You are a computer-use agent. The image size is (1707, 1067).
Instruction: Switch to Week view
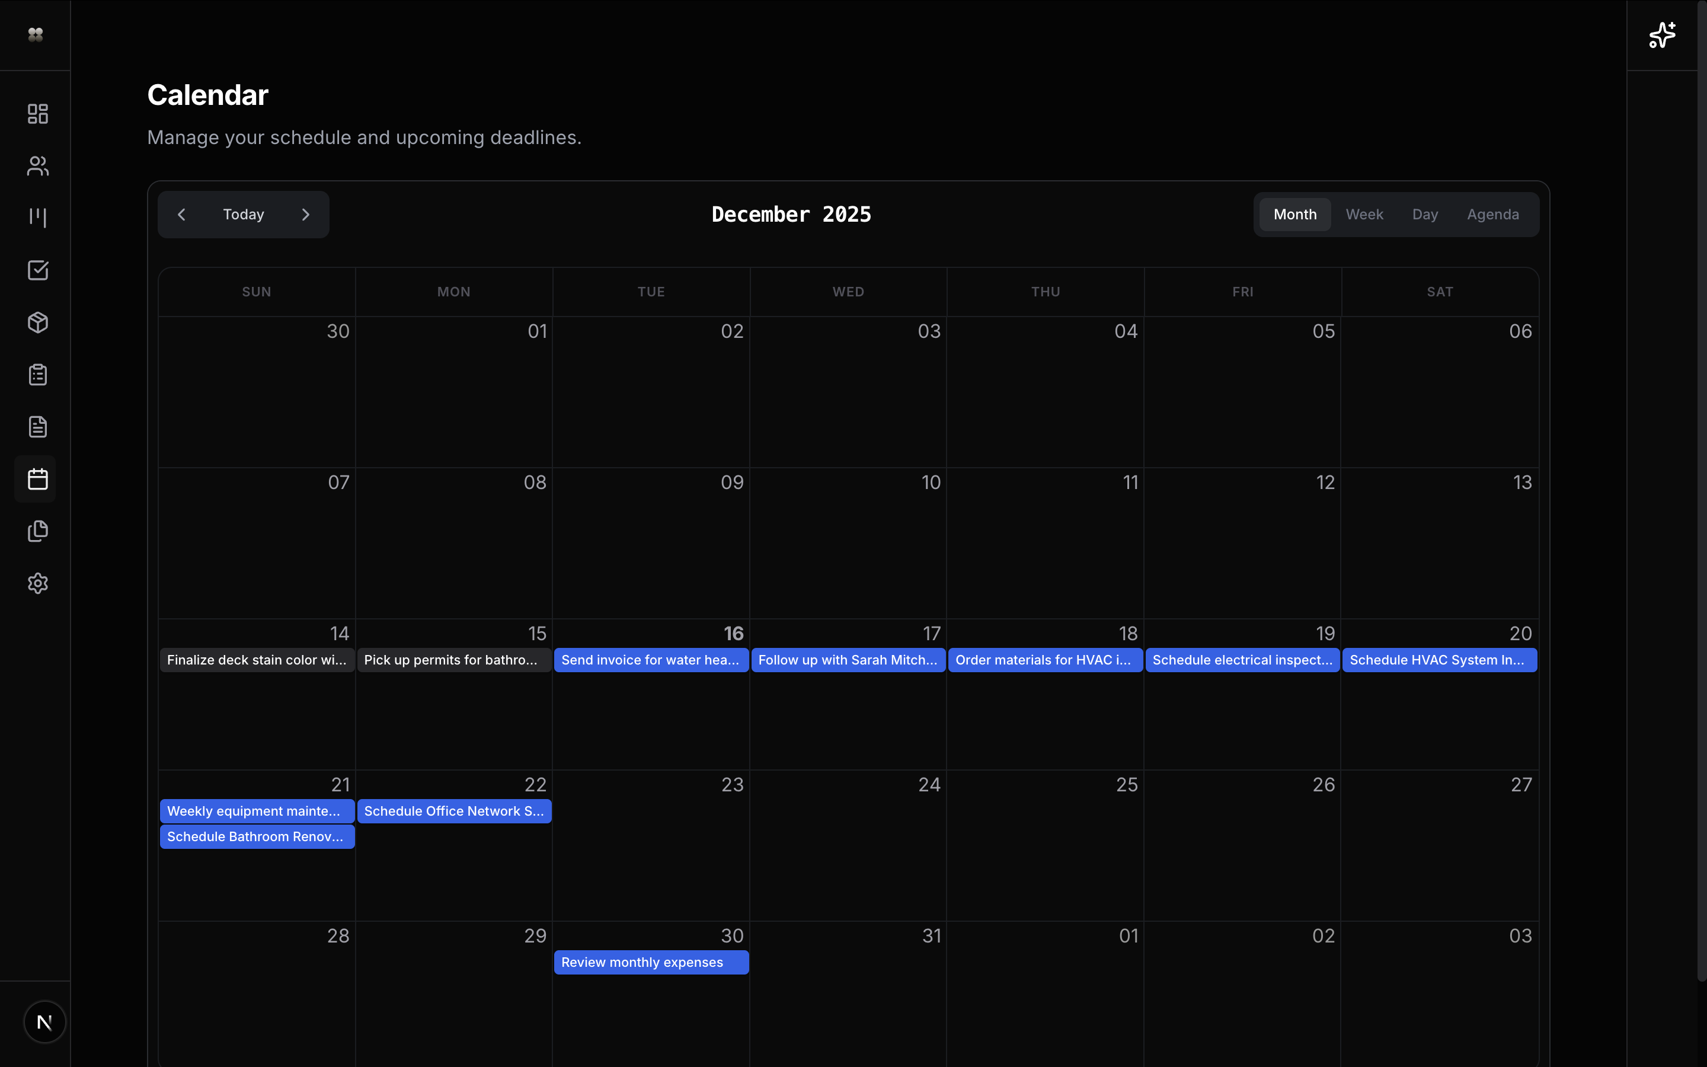1364,214
